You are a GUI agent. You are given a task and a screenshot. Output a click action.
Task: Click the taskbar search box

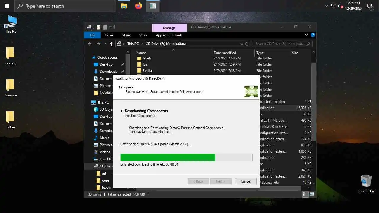pos(65,6)
